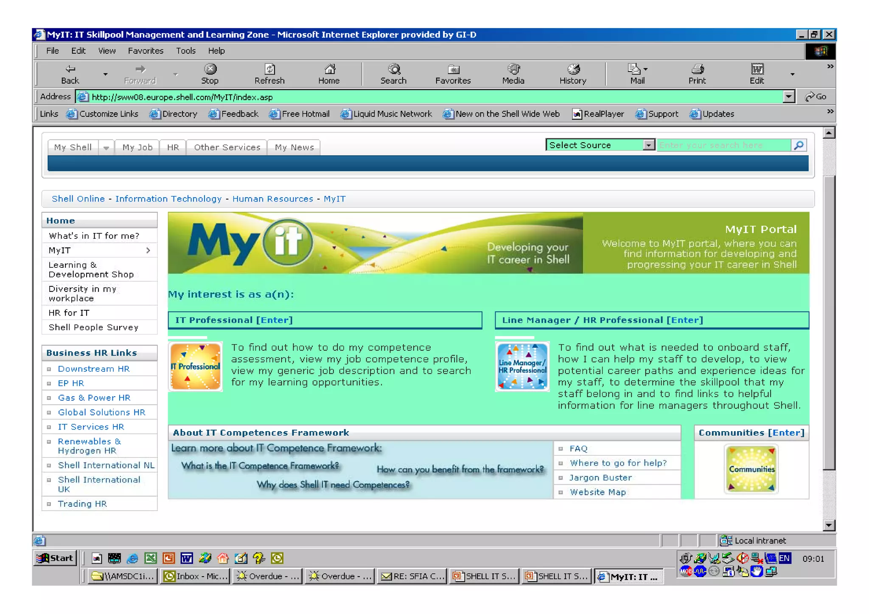Click the Refresh toolbar icon
The image size is (869, 614).
(269, 70)
